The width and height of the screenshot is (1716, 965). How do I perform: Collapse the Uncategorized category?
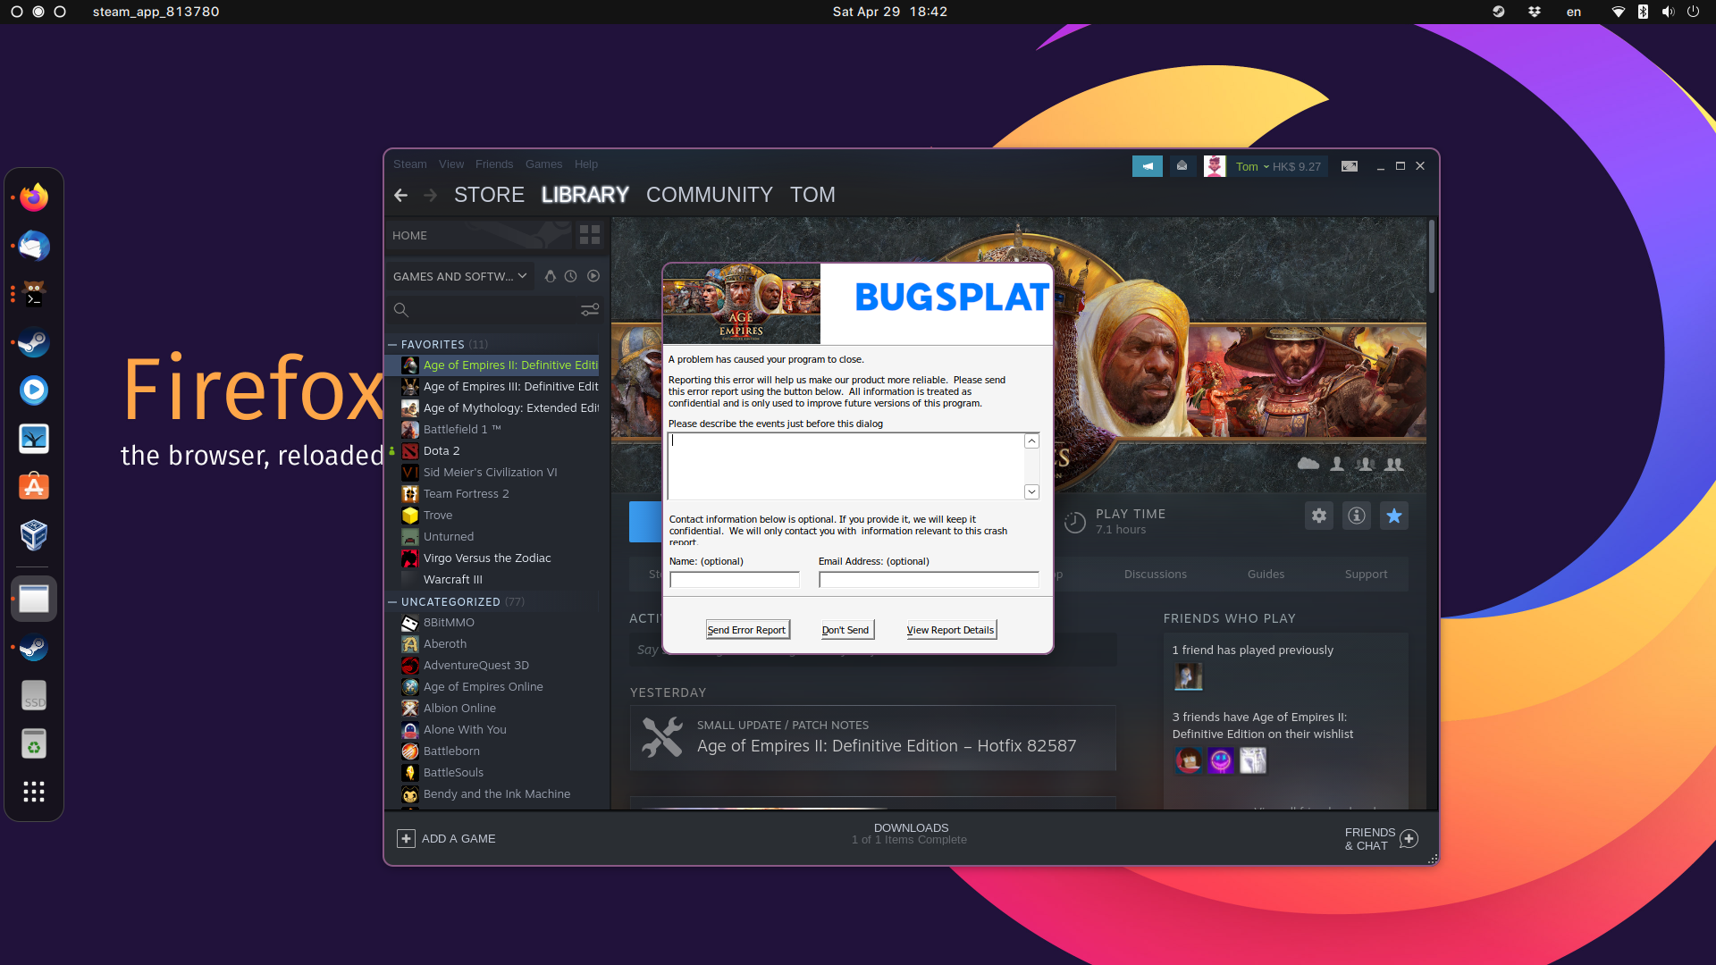click(x=392, y=601)
